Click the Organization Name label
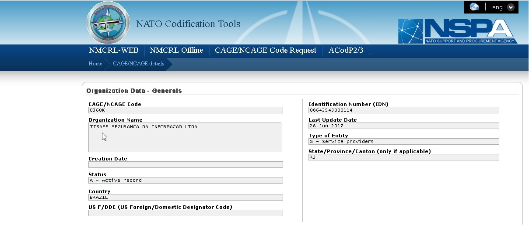529x235 pixels. pyautogui.click(x=116, y=120)
